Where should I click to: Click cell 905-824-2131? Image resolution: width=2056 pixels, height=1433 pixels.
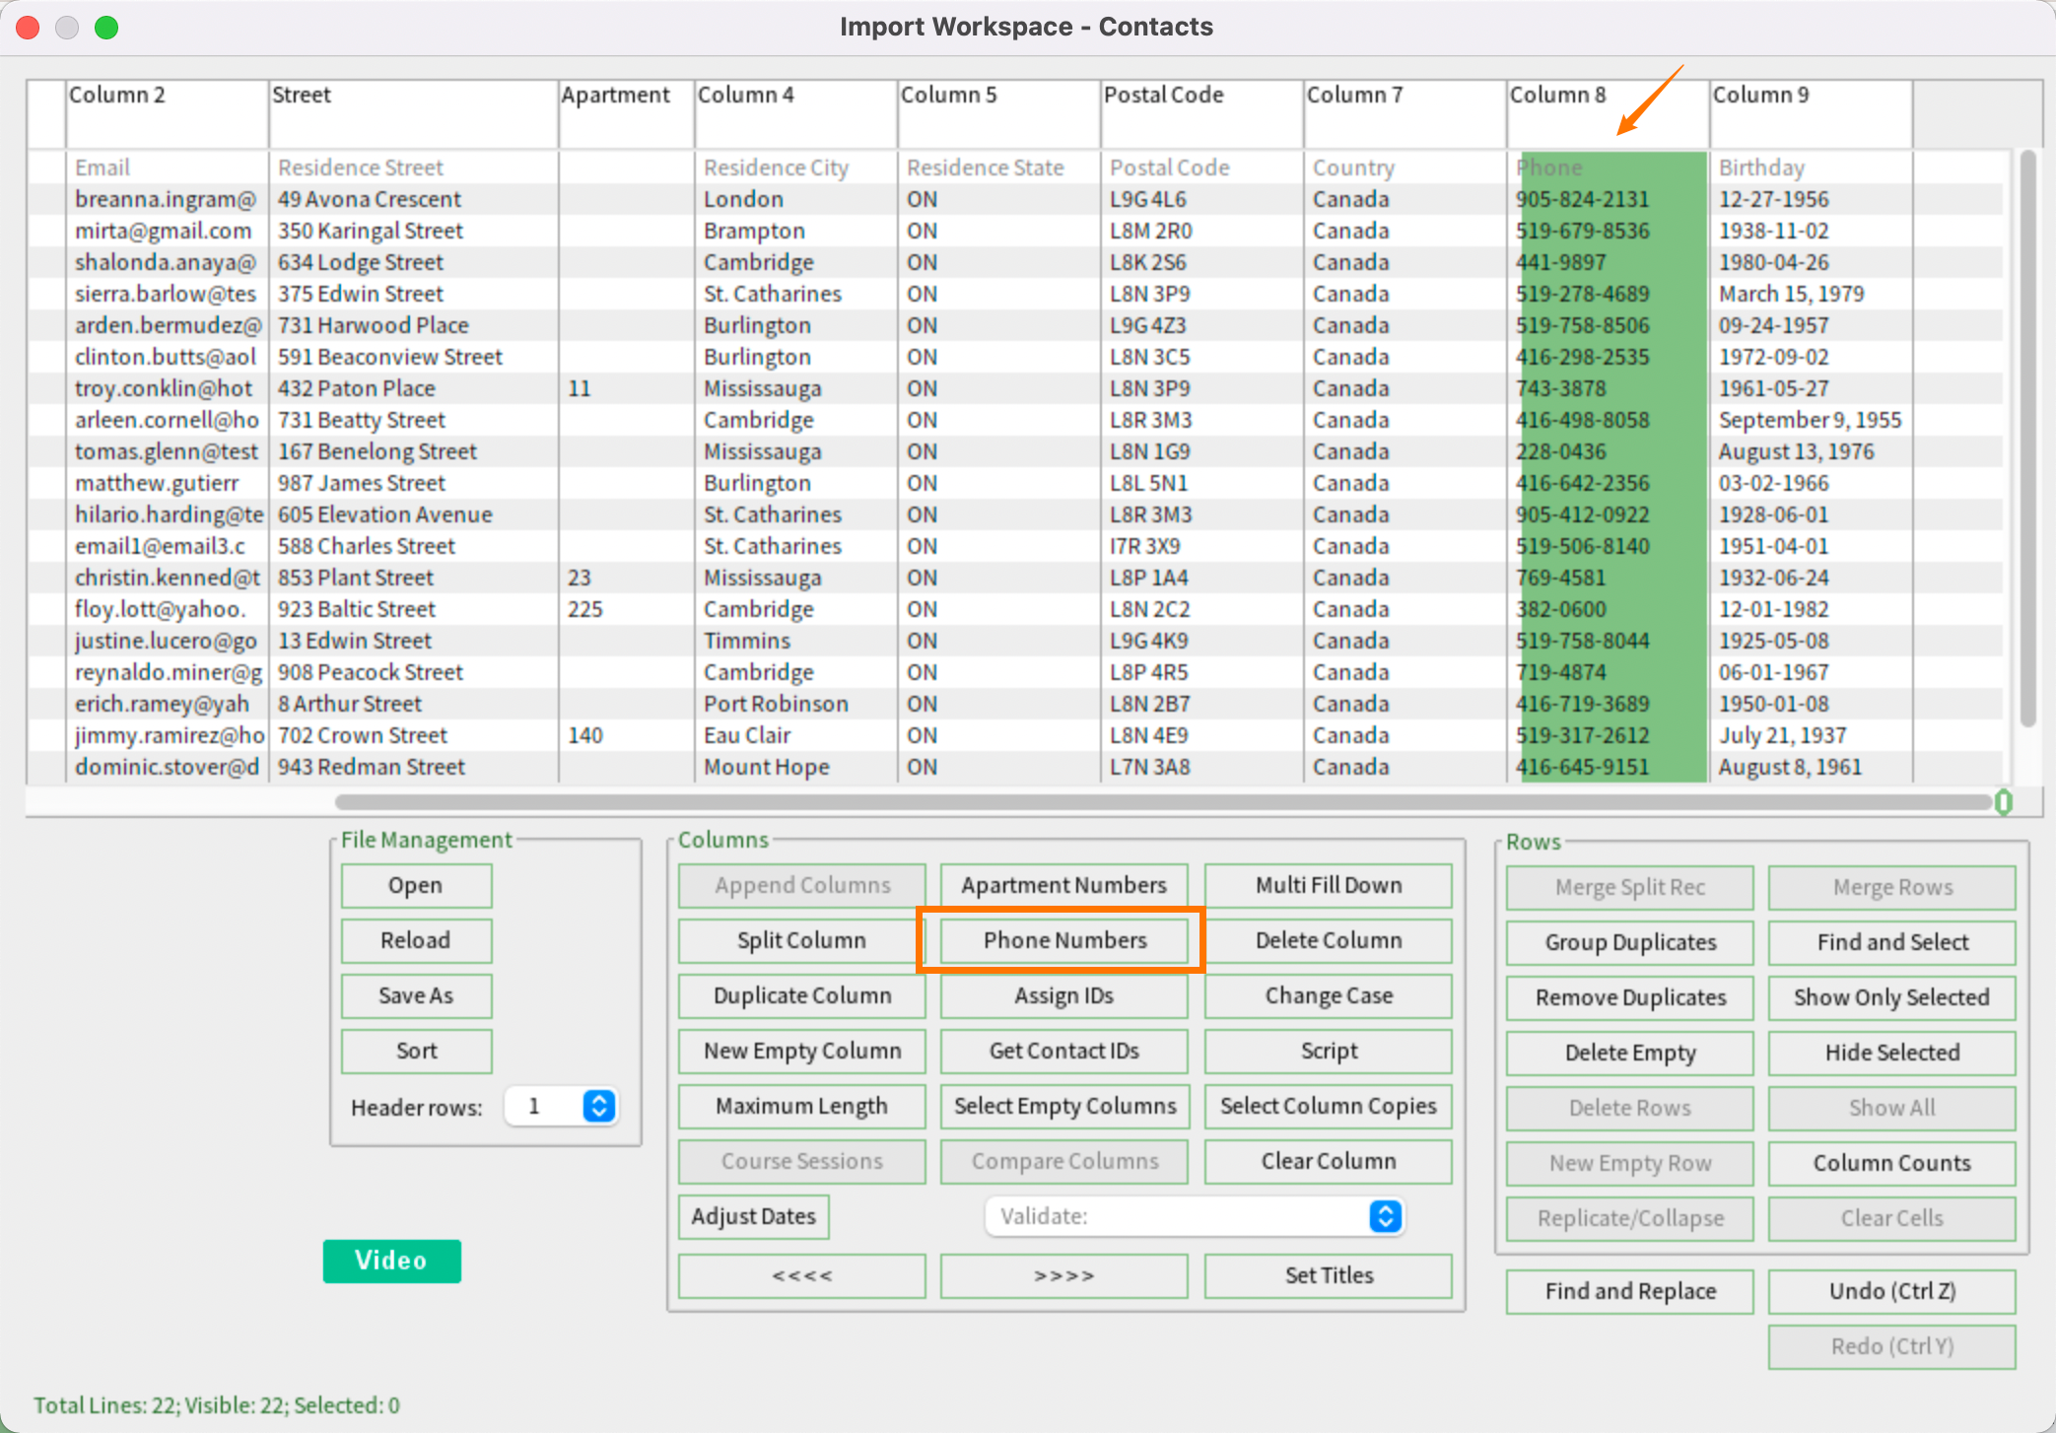[1608, 199]
